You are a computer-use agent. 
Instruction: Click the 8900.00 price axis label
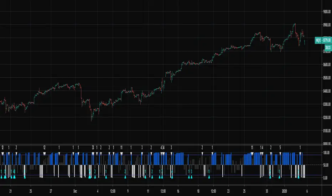(327, 25)
